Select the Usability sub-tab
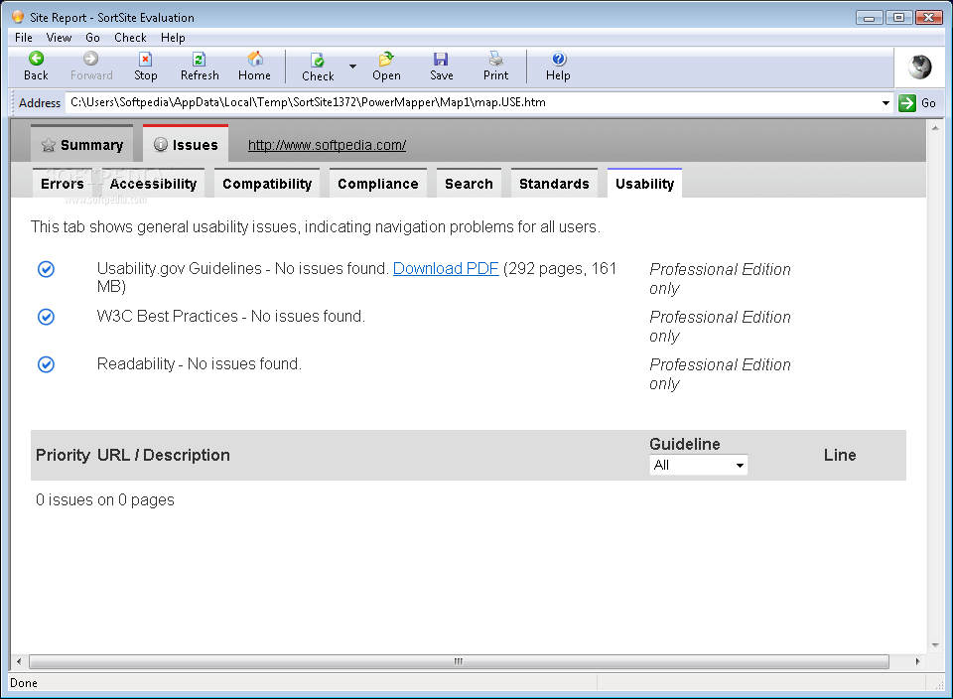953x699 pixels. pyautogui.click(x=644, y=184)
